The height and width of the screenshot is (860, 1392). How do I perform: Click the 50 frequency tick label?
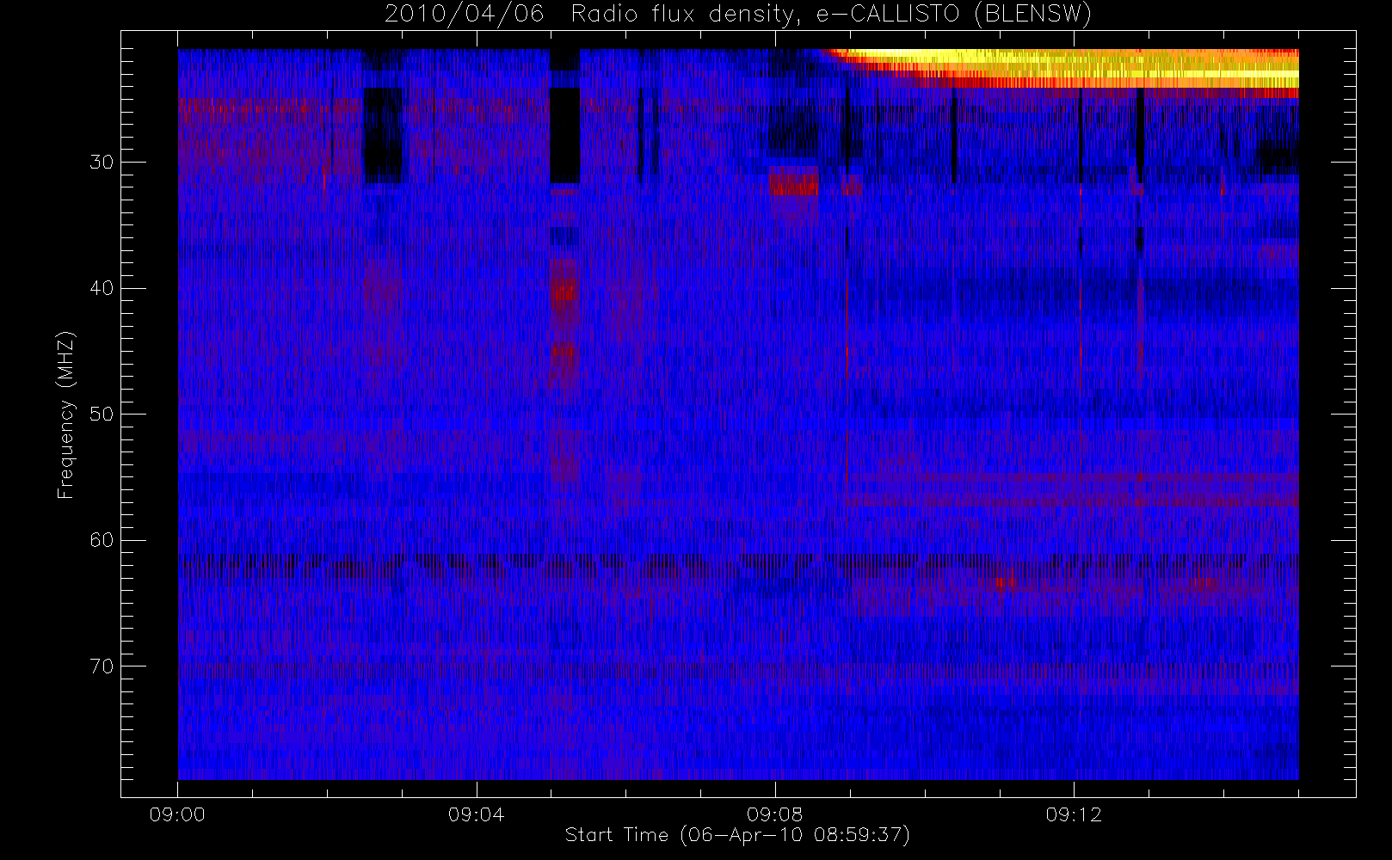tap(102, 415)
